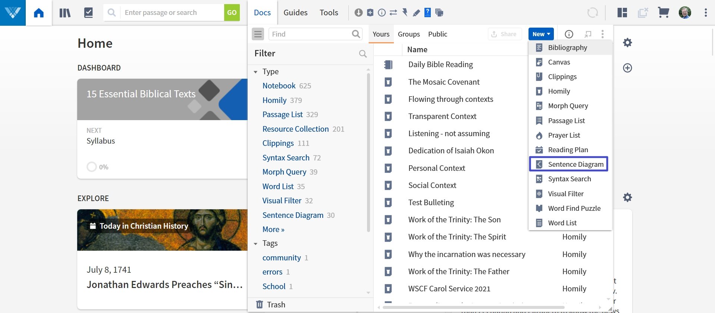Image resolution: width=715 pixels, height=313 pixels.
Task: Click the New dropdown button
Action: pyautogui.click(x=541, y=34)
